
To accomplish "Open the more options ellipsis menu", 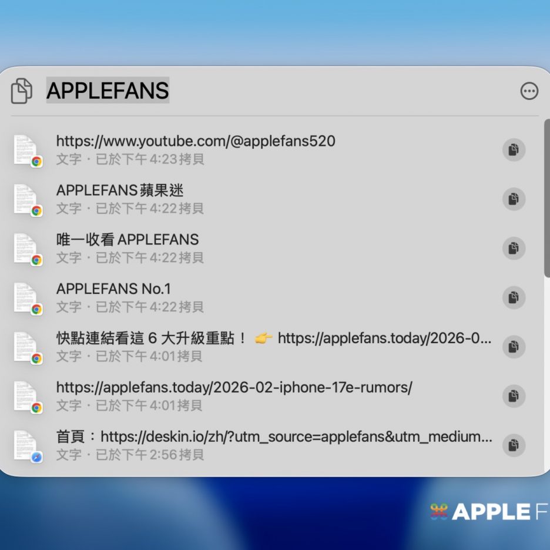I will point(529,91).
